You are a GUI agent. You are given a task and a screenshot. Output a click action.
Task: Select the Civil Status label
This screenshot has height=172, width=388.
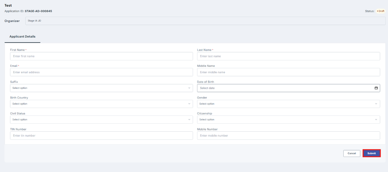18,114
